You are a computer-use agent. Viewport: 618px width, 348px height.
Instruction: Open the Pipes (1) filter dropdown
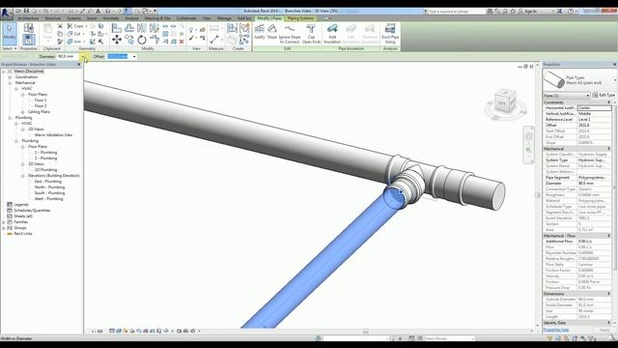[567, 96]
